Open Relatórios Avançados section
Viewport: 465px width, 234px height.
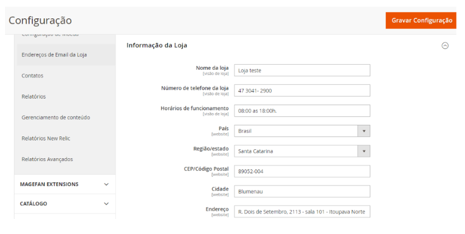(47, 159)
